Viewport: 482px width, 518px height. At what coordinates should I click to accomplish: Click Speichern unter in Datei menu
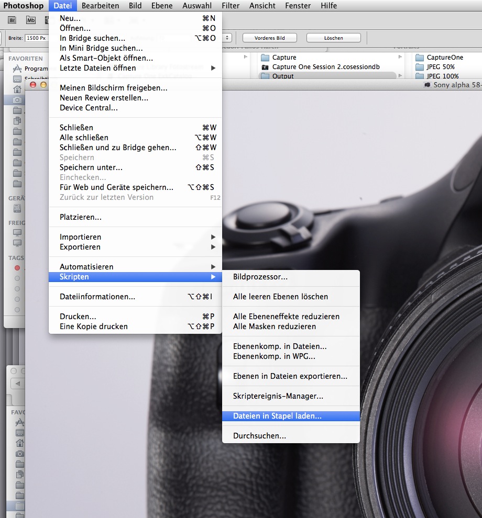[91, 167]
